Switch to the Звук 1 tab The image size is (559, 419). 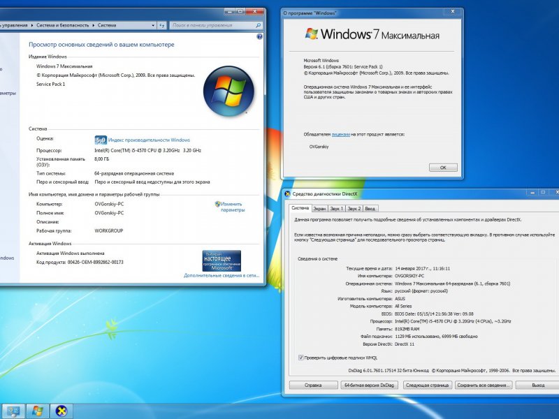pos(336,209)
